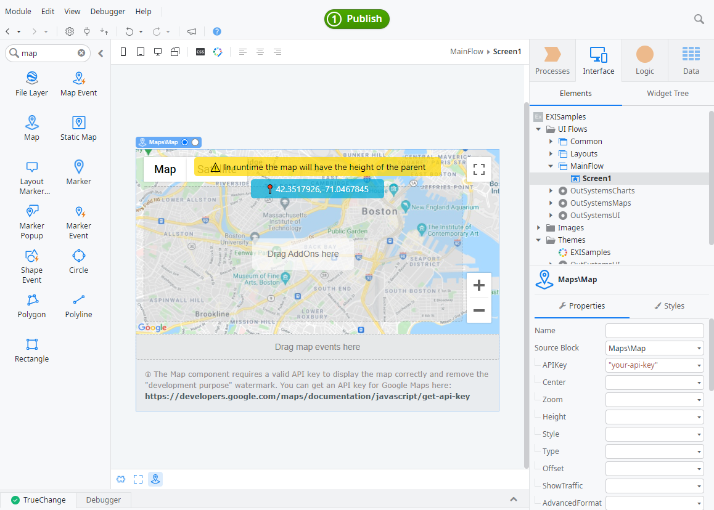Click the Name property input field
Screen dimensions: 714x510
(654, 331)
